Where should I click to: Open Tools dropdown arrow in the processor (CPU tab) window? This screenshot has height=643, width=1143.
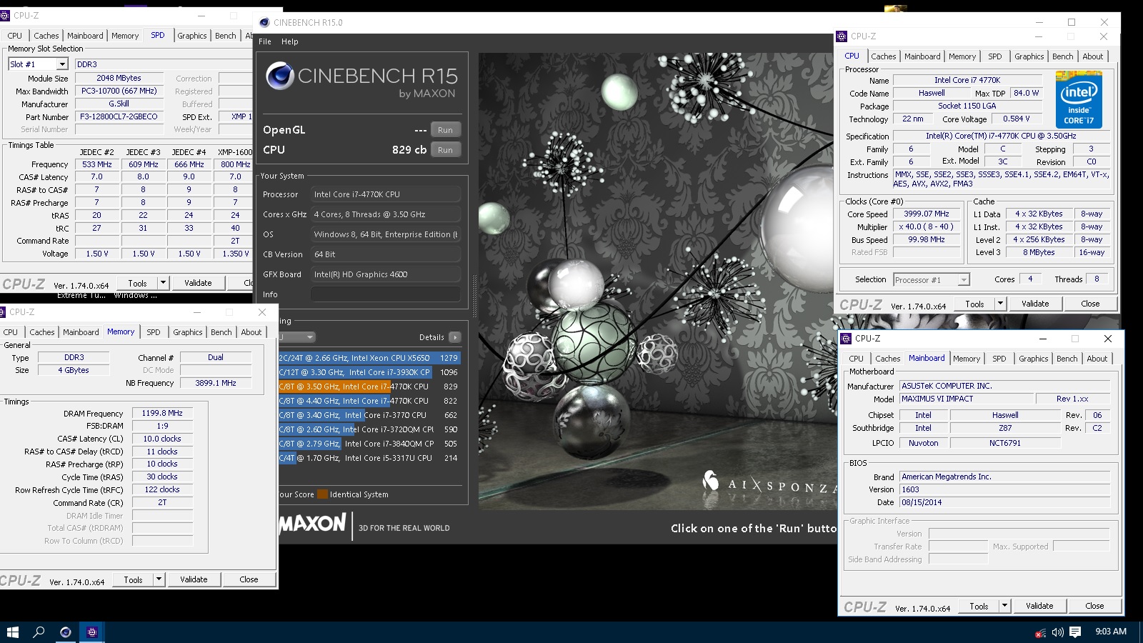(1000, 304)
